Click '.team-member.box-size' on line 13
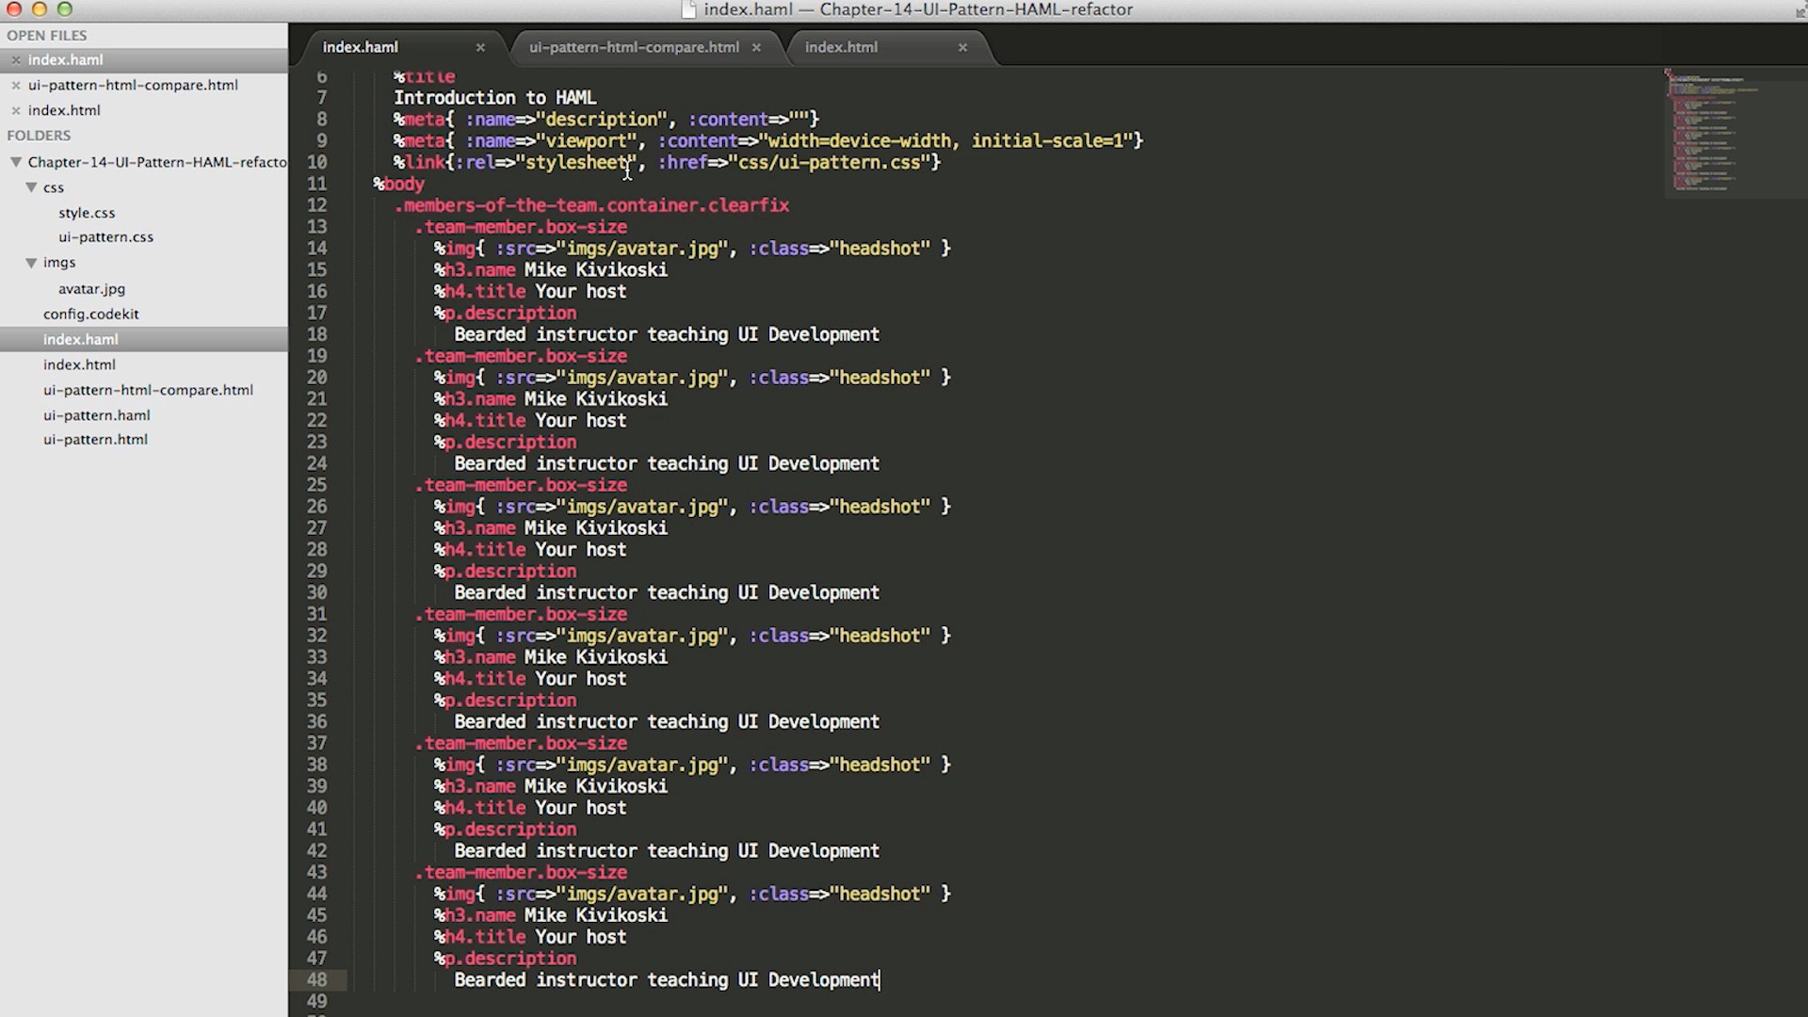 521,227
